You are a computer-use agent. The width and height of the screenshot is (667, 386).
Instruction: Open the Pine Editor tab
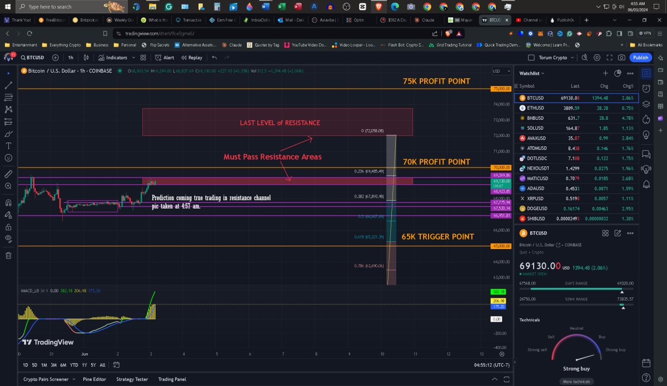[94, 379]
